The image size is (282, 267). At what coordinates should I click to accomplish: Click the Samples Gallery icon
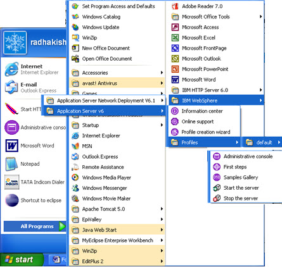pos(217,177)
